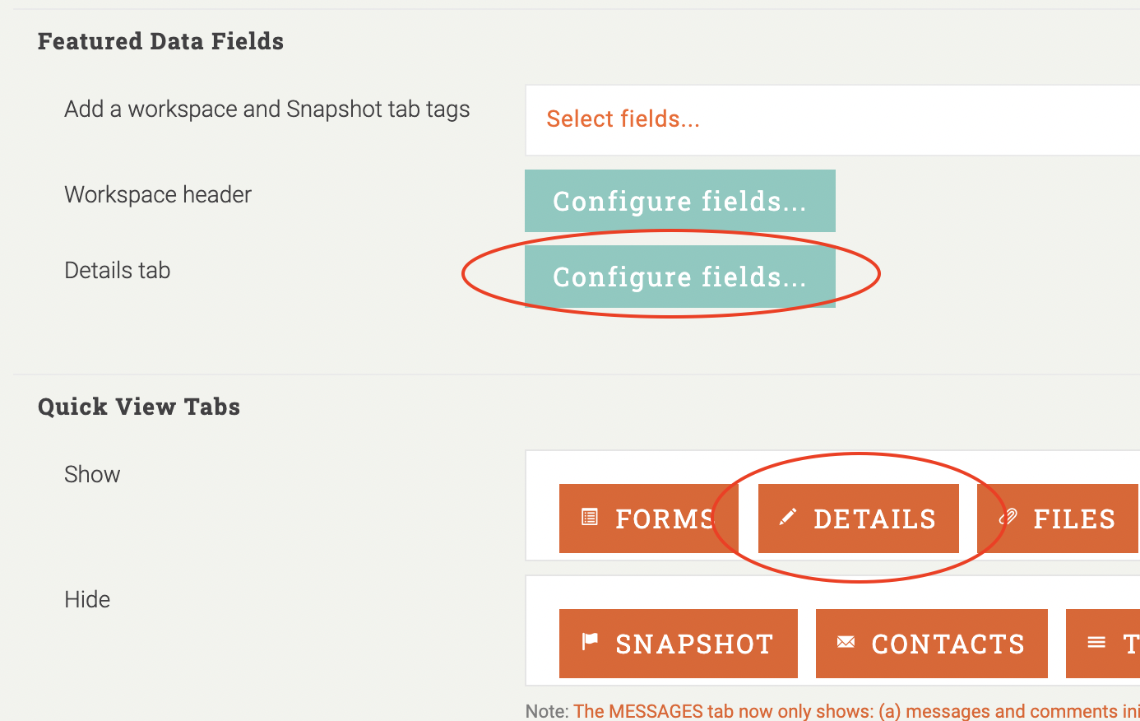The image size is (1140, 721).
Task: Select the FORMS quick view tab label
Action: coord(665,519)
